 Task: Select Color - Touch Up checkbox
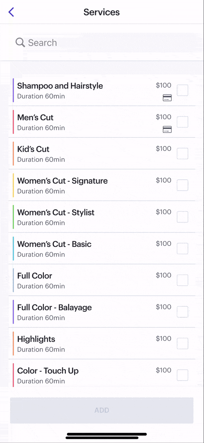pos(183,375)
